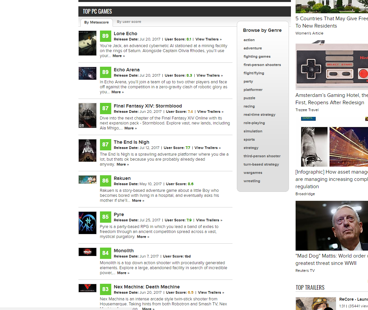Image resolution: width=368 pixels, height=310 pixels.
Task: View Trailers for Pyre
Action: tap(209, 220)
